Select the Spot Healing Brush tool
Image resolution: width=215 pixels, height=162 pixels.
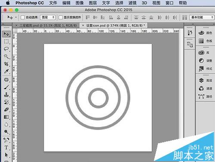point(6,79)
